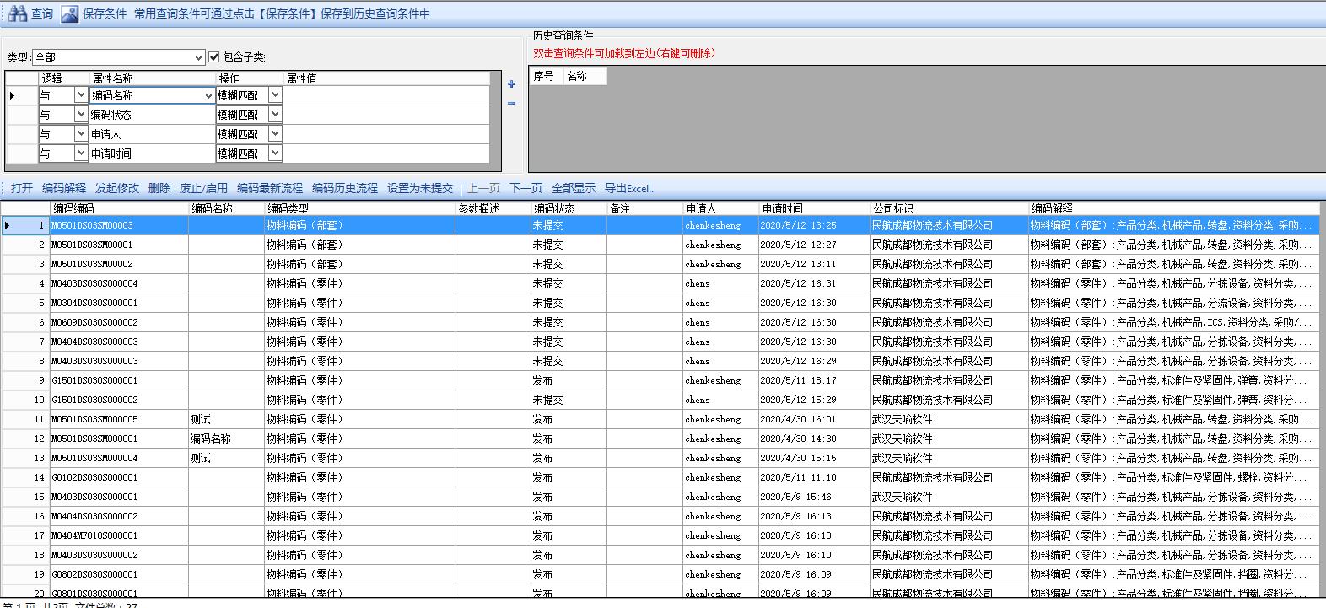Click the 编码最新流程 toolbar button

coord(270,188)
